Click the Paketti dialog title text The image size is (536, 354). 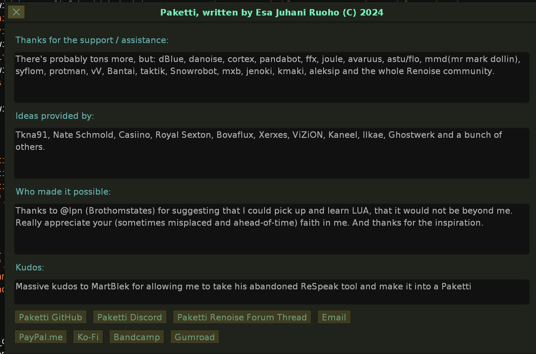271,12
